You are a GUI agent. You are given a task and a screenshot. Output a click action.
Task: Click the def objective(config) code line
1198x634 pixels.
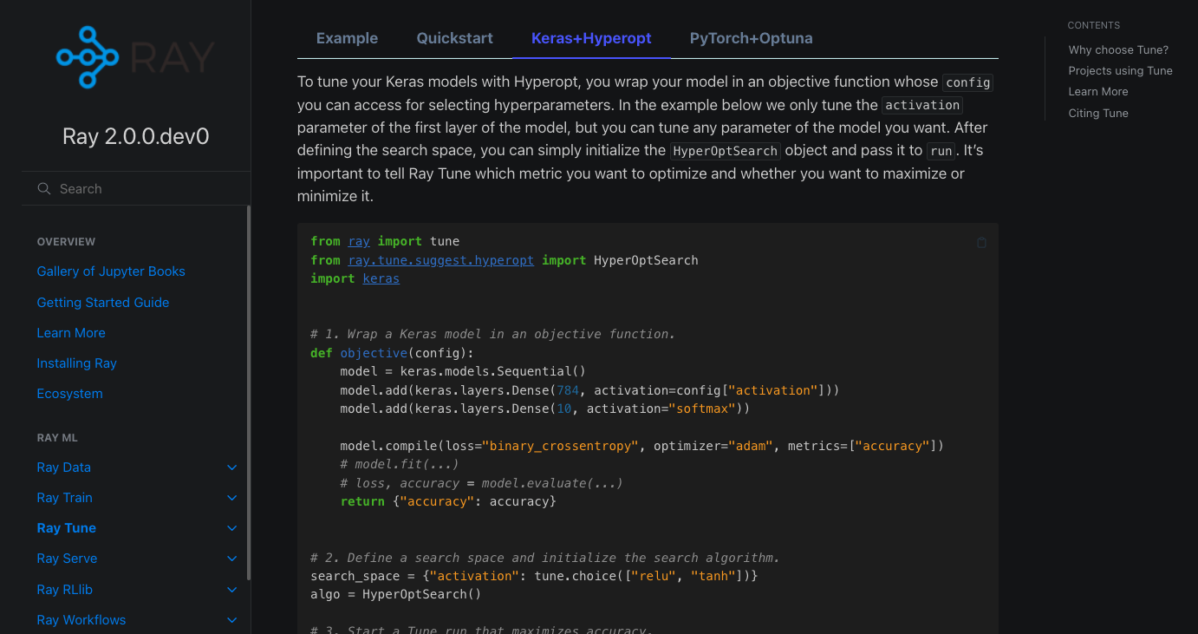click(393, 353)
